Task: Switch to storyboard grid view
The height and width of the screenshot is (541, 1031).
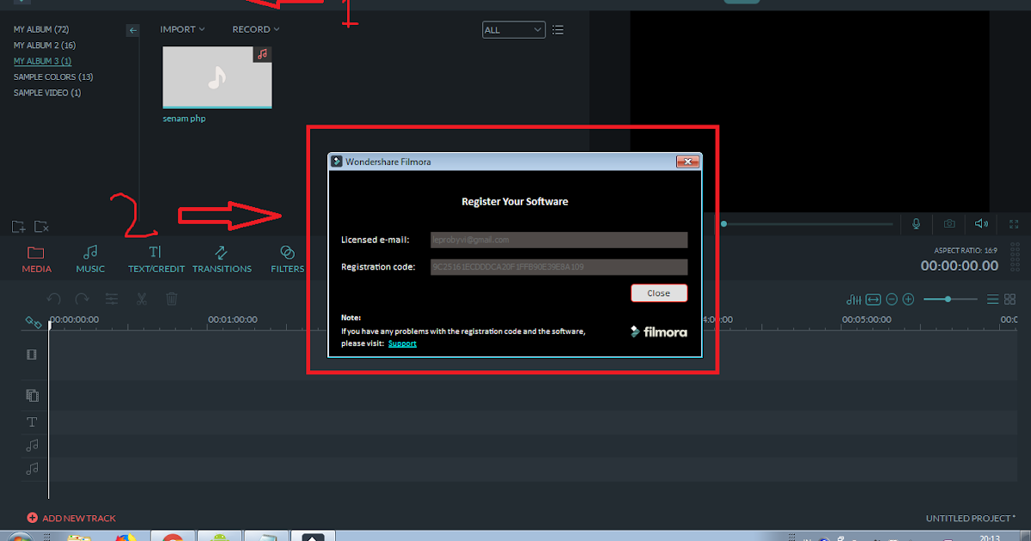Action: pyautogui.click(x=1010, y=299)
